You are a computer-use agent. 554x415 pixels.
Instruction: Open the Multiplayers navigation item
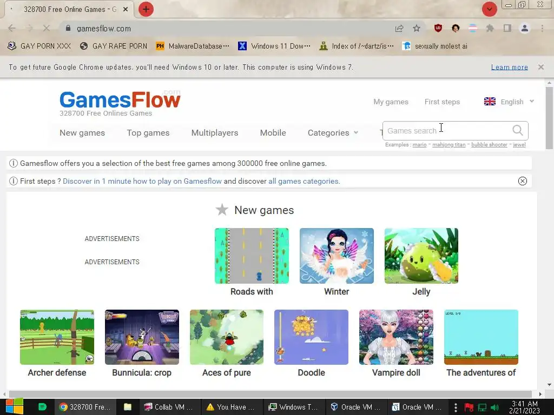coord(214,133)
